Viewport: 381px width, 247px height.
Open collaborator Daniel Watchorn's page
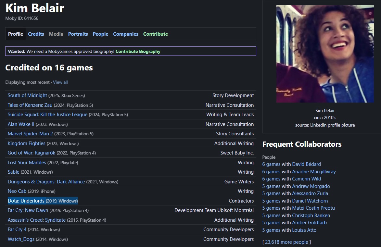(x=310, y=201)
